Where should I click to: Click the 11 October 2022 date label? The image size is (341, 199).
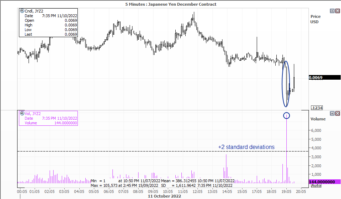tap(164, 196)
